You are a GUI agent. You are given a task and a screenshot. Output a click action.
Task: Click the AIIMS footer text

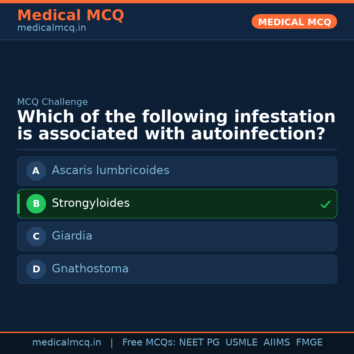point(277,342)
